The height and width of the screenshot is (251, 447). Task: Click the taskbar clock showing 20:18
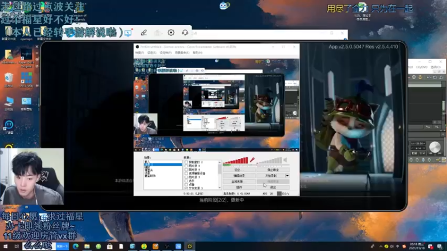pos(417,247)
